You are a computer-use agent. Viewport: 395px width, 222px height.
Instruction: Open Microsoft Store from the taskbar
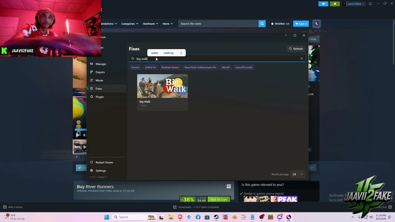coord(207,217)
